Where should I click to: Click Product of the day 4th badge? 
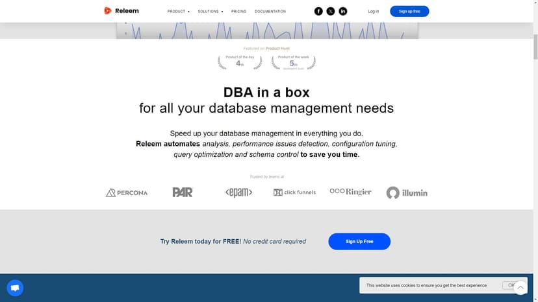[240, 62]
